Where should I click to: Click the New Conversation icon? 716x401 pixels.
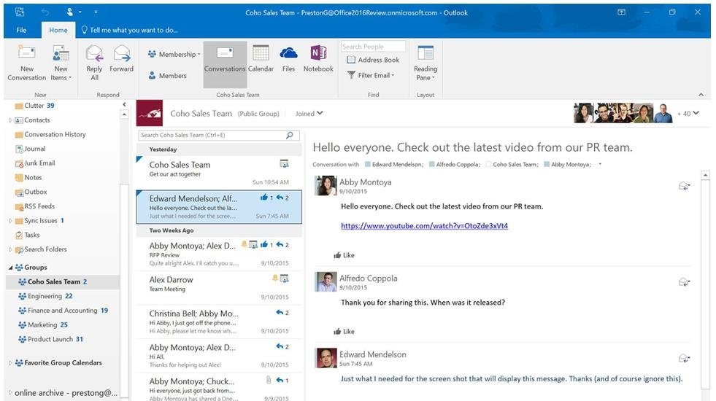27,53
